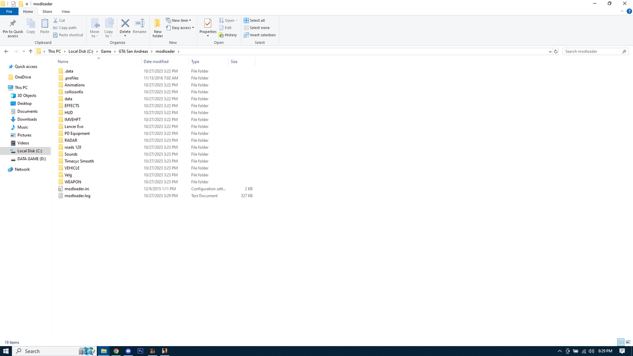Image resolution: width=633 pixels, height=356 pixels.
Task: Expand the Properties dropdown arrow
Action: (x=208, y=36)
